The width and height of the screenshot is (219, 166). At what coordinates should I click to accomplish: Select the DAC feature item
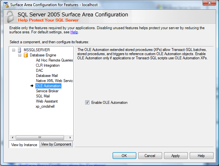40,71
